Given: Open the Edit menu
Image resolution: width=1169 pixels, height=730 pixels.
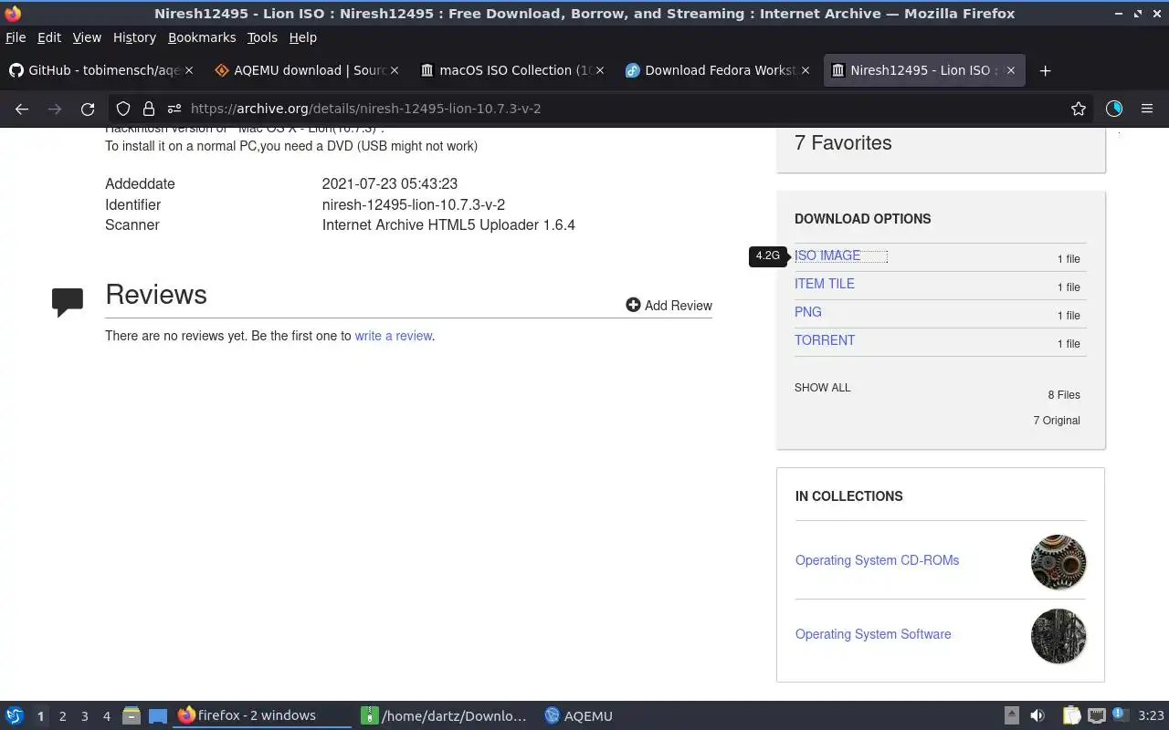Looking at the screenshot, I should [49, 37].
